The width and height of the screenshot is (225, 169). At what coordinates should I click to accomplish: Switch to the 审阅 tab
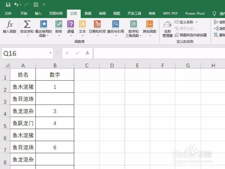click(102, 14)
